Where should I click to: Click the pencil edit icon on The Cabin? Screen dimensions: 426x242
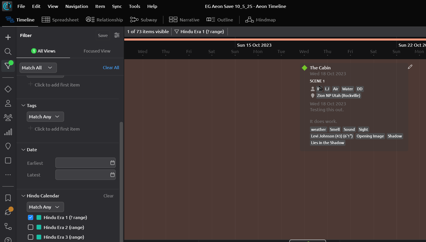pos(410,67)
